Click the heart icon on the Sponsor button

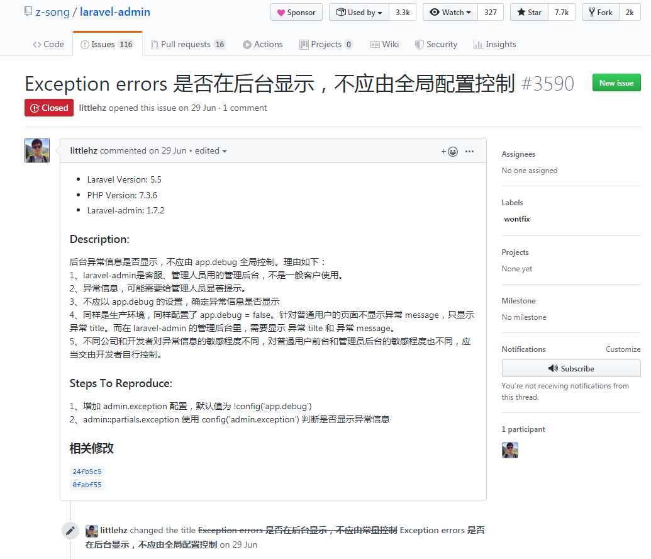[x=281, y=13]
